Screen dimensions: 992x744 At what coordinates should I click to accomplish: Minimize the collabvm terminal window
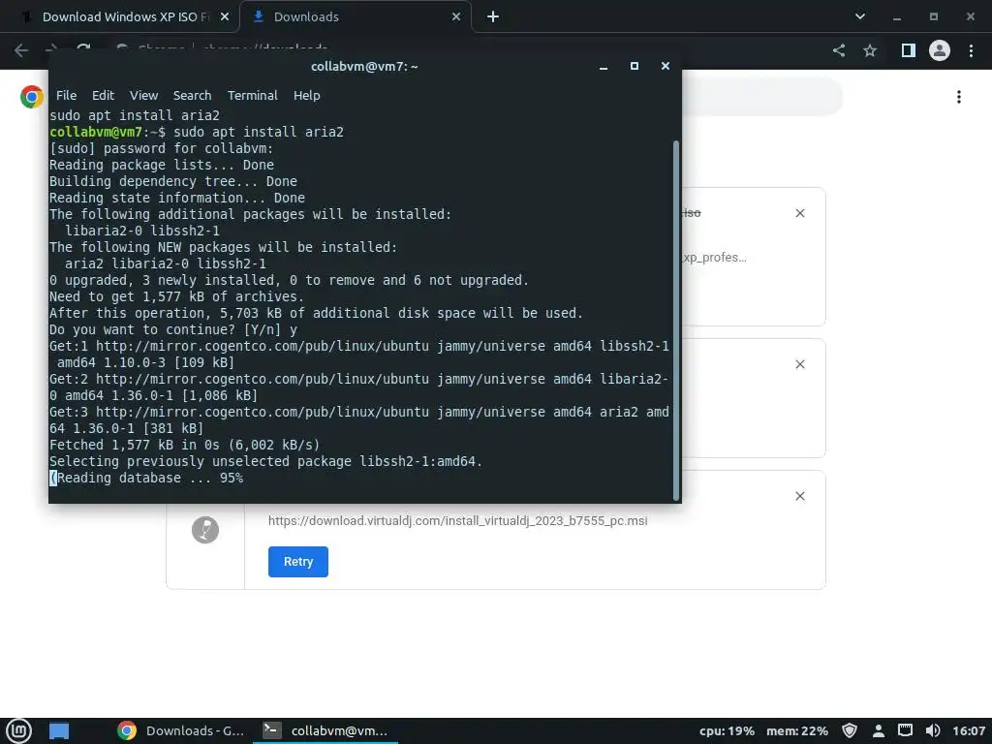604,67
